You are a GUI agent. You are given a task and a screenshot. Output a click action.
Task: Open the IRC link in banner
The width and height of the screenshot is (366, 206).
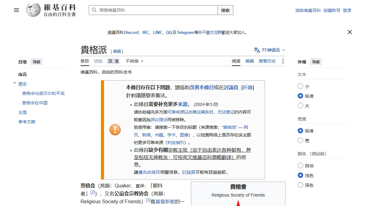click(x=146, y=32)
